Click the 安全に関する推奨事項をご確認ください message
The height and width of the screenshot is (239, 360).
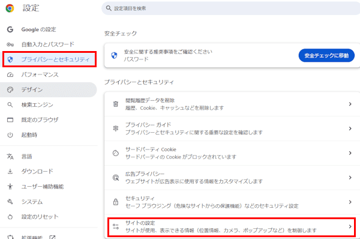point(168,52)
